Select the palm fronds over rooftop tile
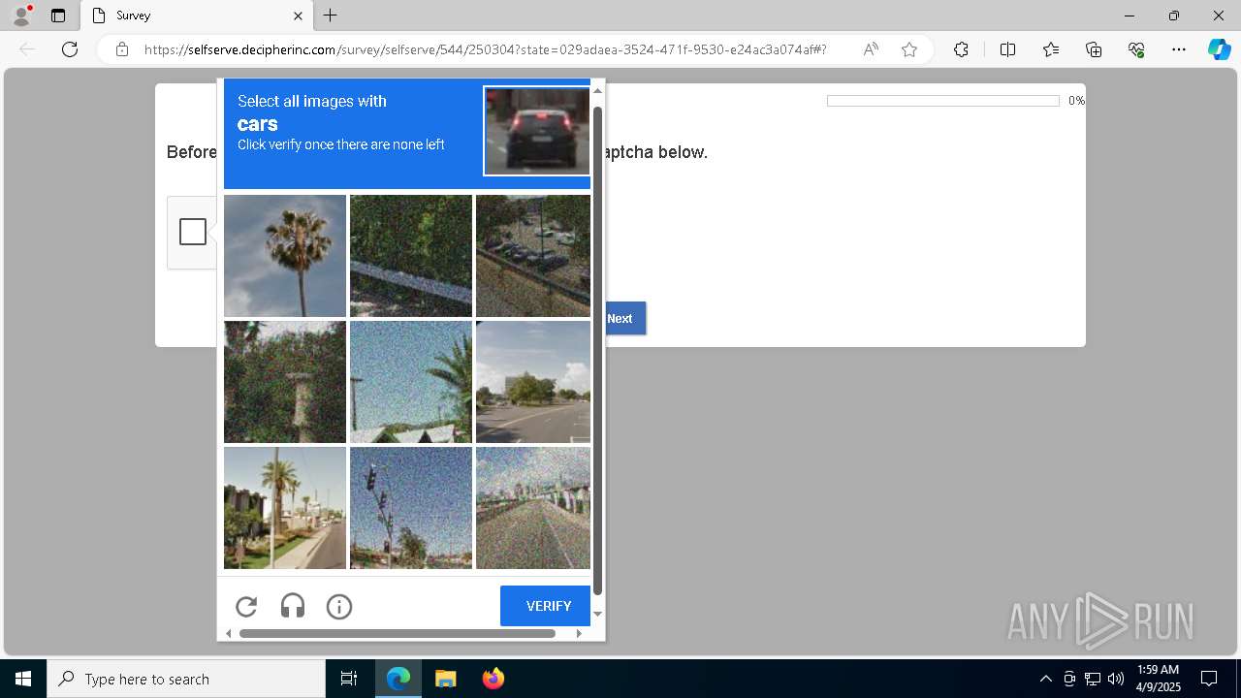Screen dimensions: 1241x698 tap(411, 382)
